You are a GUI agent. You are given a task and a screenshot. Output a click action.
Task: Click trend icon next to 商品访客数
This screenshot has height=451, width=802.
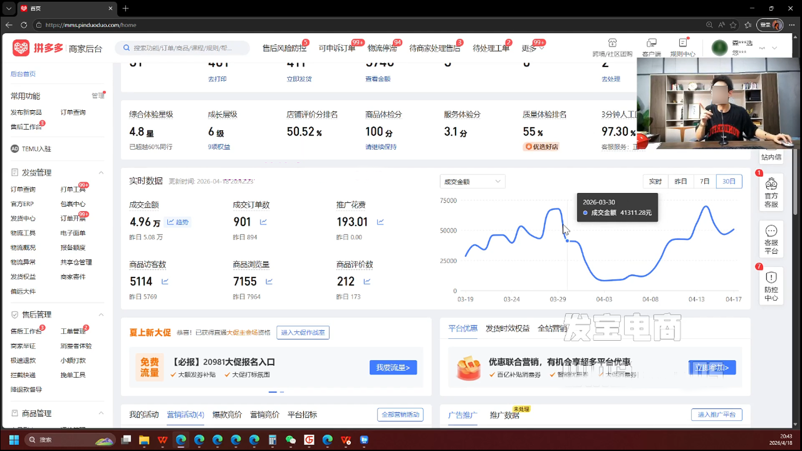coord(165,282)
